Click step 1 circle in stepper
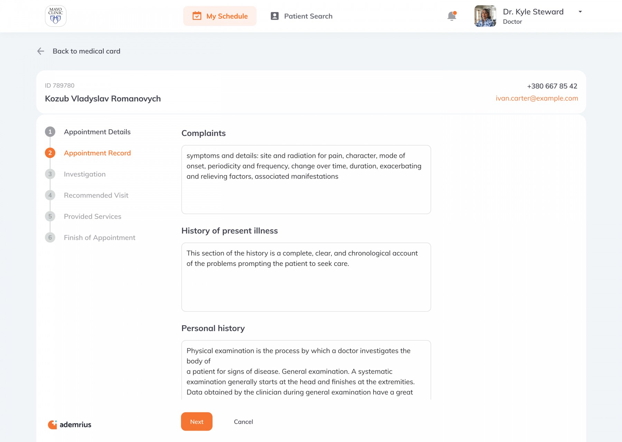 [50, 132]
